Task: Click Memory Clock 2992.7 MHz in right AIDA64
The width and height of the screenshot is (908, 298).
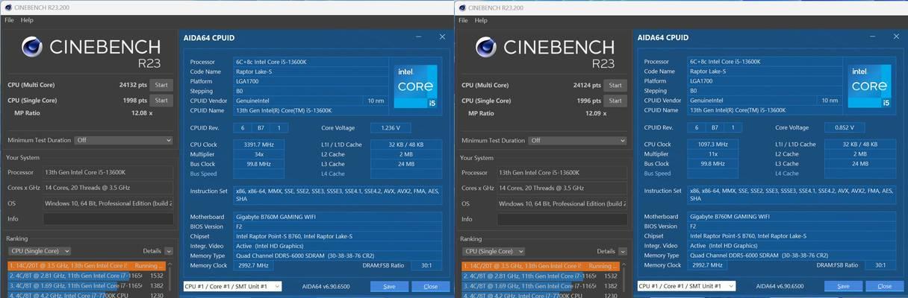Action: click(706, 265)
